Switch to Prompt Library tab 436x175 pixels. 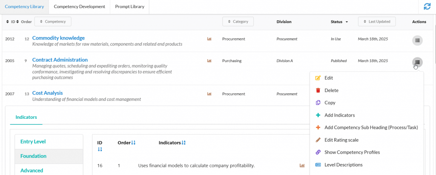point(130,7)
